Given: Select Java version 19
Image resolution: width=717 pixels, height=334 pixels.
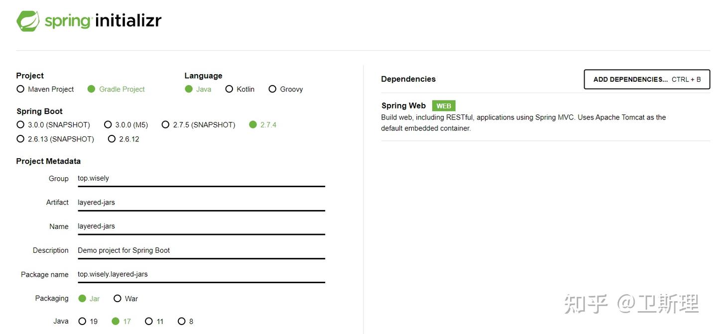Looking at the screenshot, I should tap(83, 321).
